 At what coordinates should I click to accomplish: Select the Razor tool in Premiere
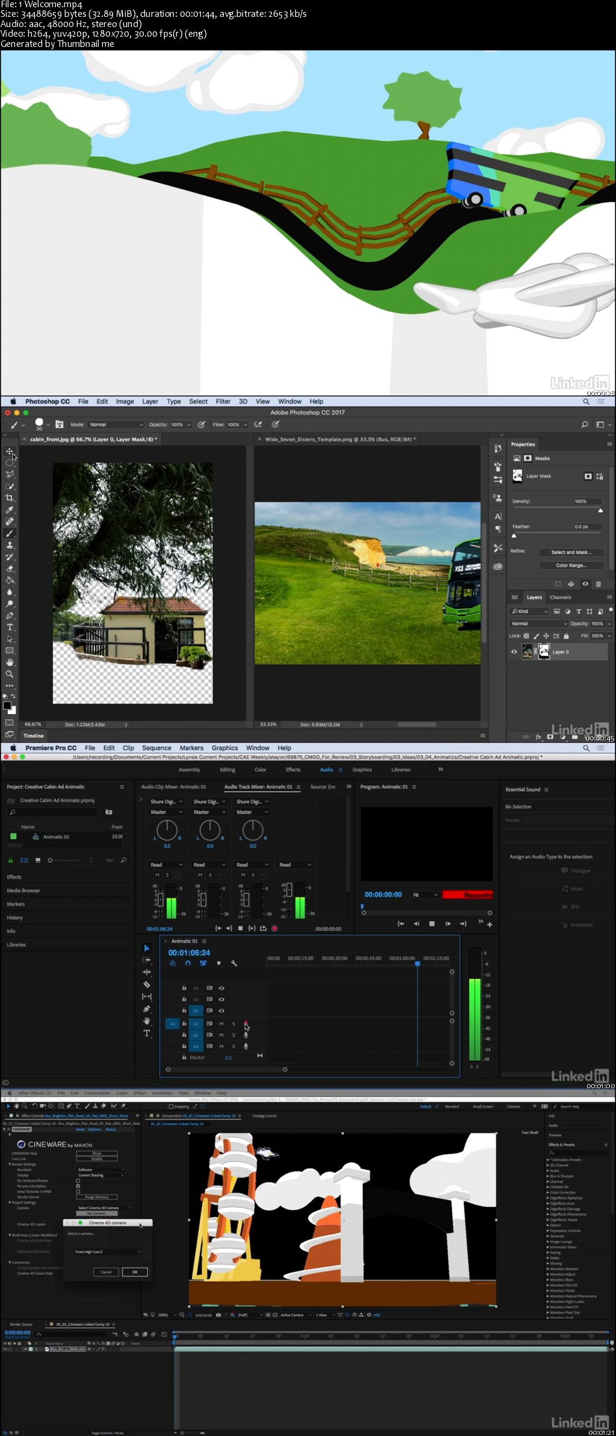(x=147, y=985)
